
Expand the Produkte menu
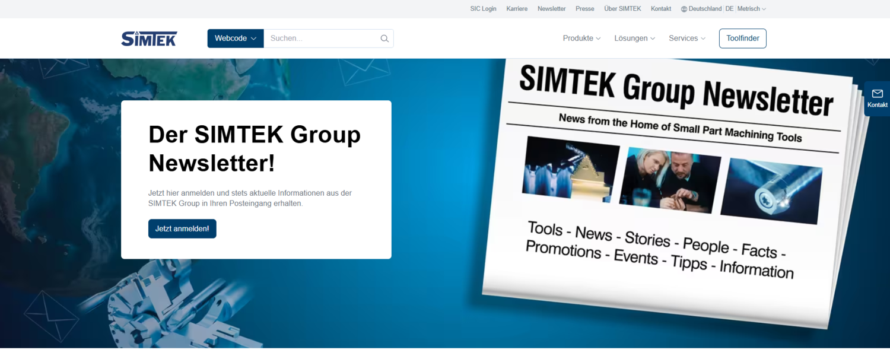pyautogui.click(x=581, y=39)
